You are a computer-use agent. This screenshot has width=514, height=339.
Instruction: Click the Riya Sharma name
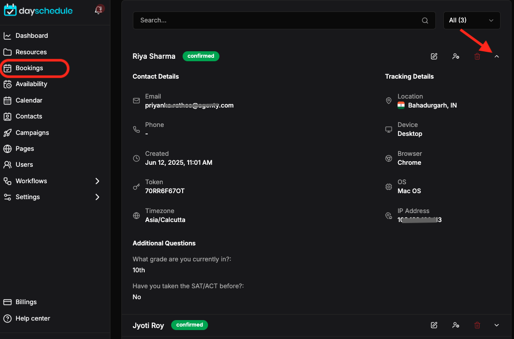tap(154, 56)
